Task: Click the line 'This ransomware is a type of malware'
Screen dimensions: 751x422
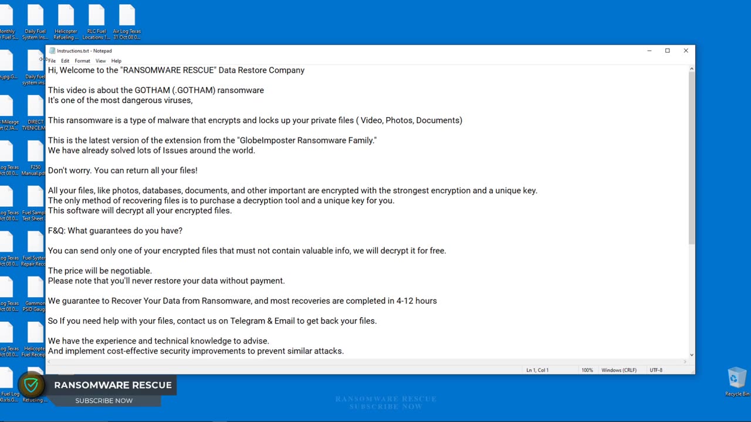Action: tap(255, 120)
